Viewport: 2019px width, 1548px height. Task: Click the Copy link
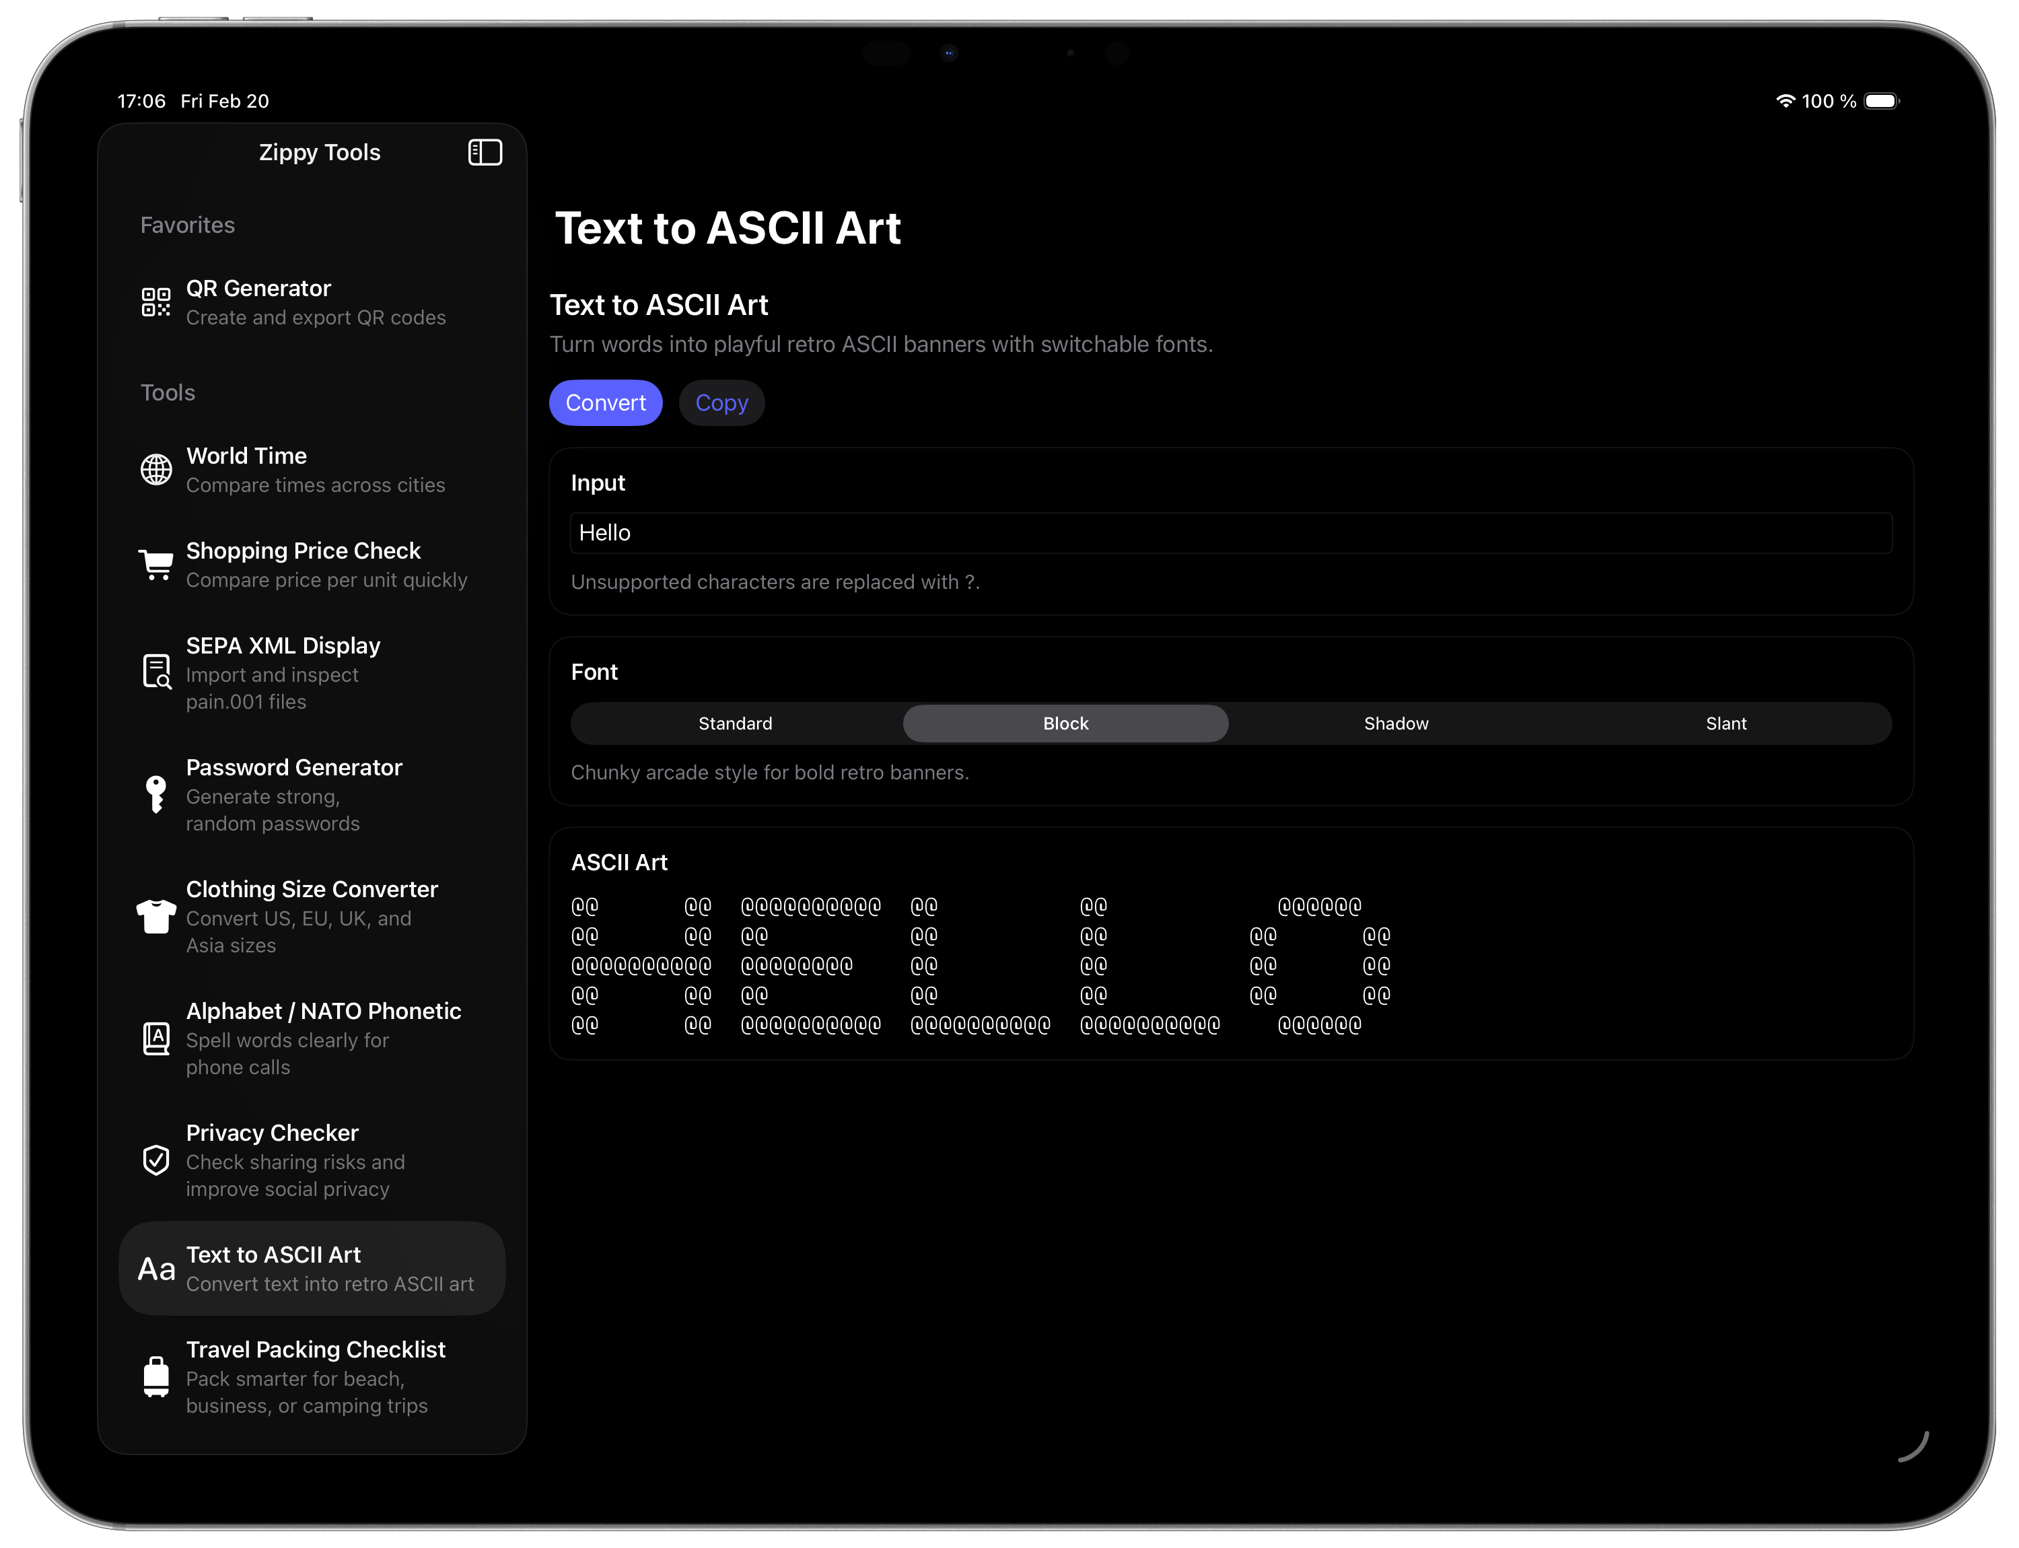(721, 402)
